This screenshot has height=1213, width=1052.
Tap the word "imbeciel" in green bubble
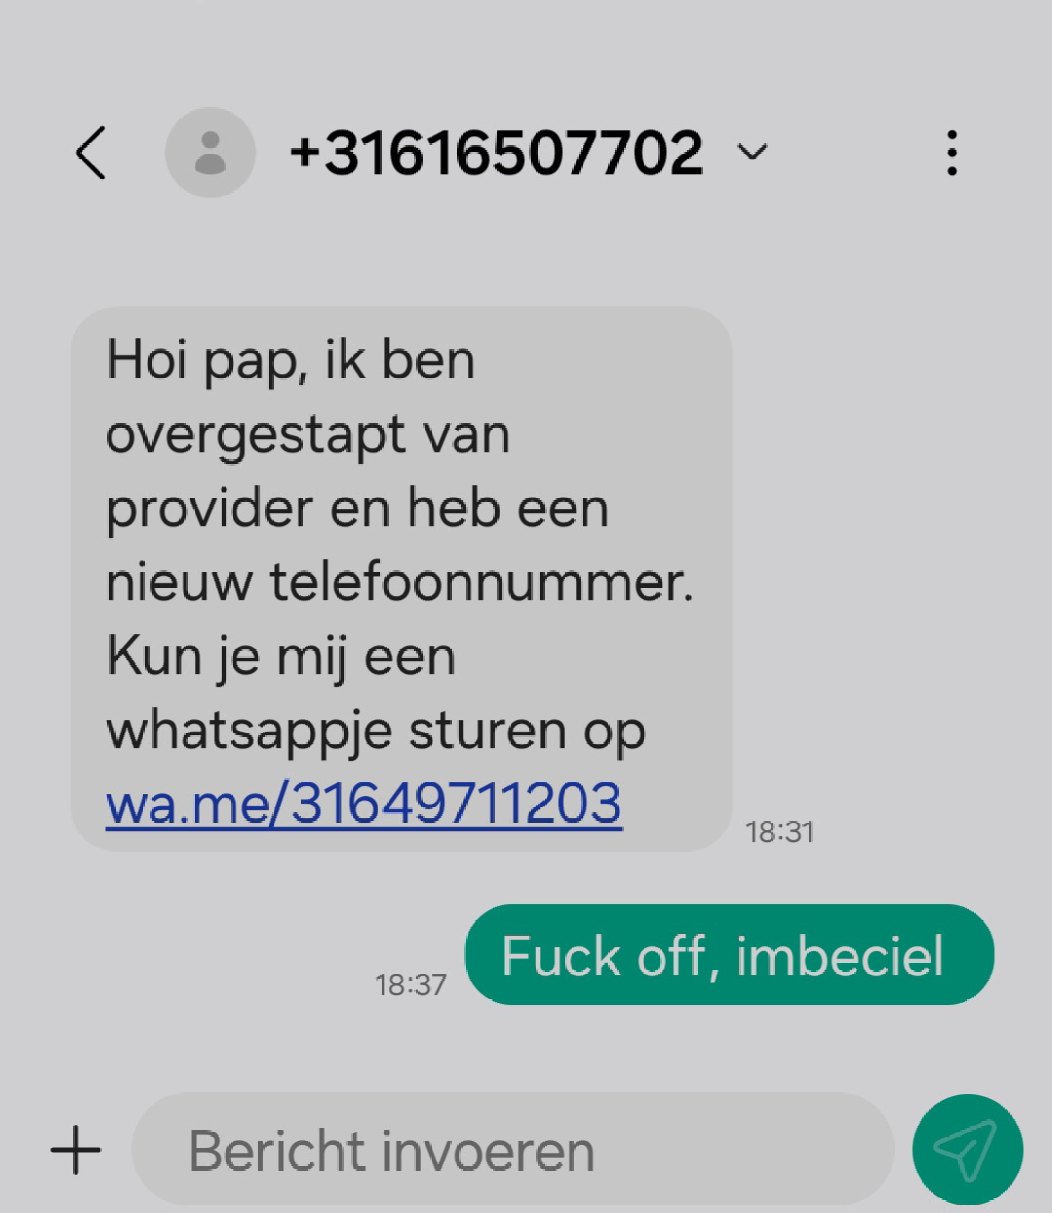coord(840,956)
